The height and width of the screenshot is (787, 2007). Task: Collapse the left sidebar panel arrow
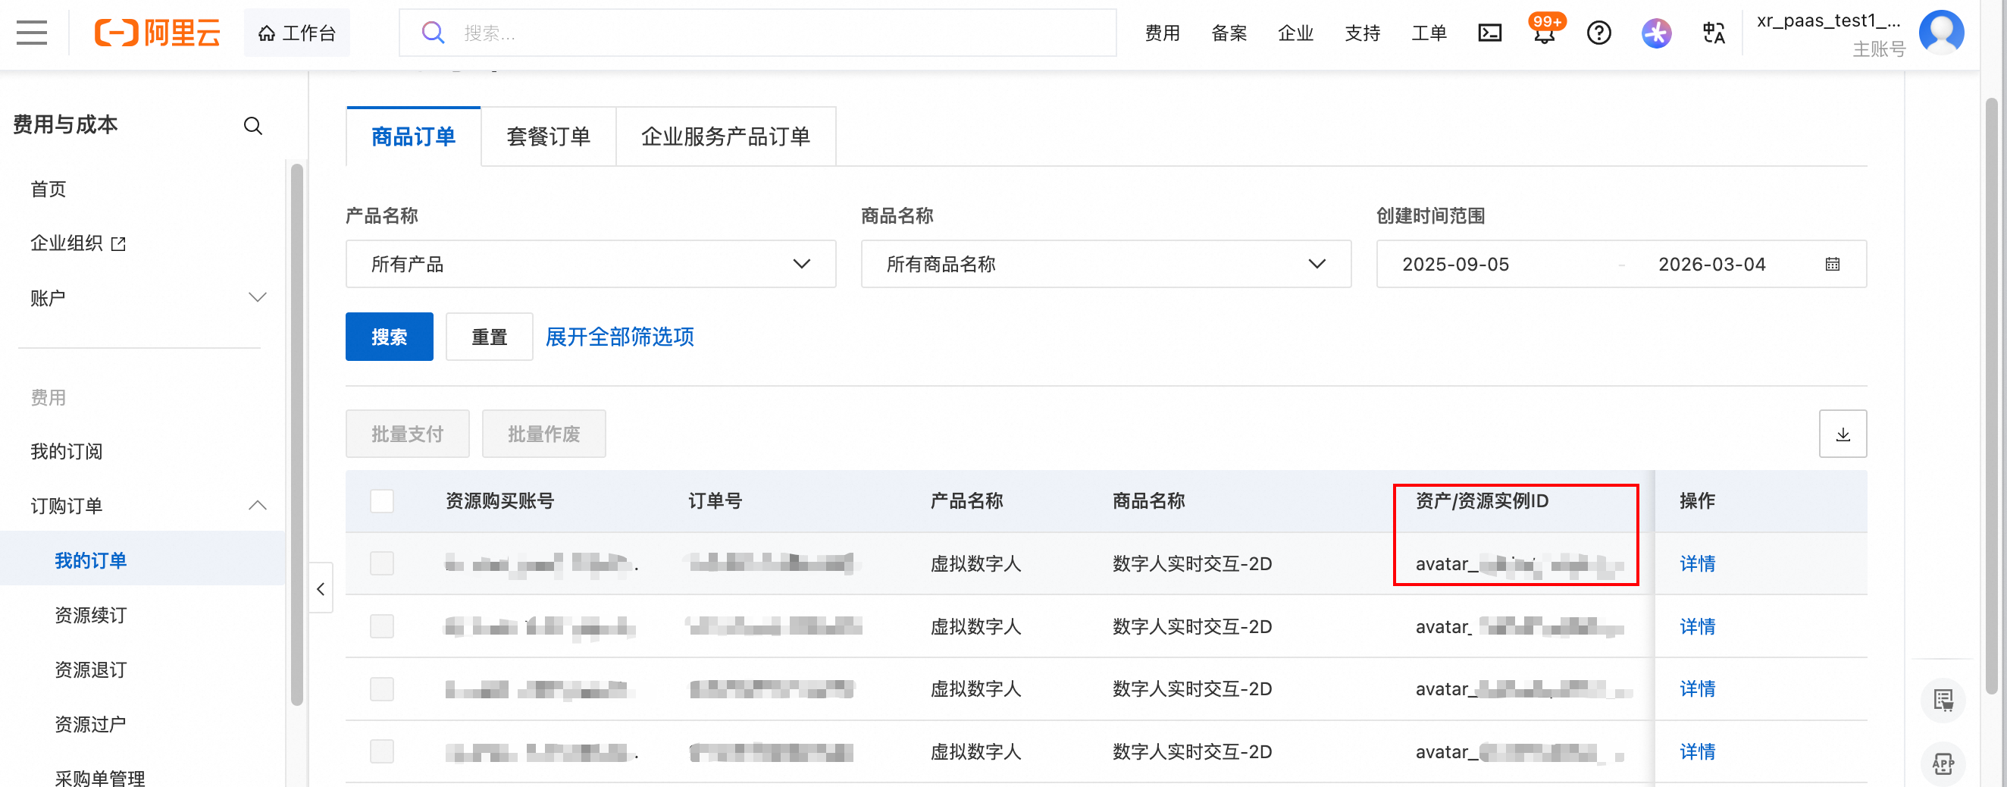(x=320, y=588)
